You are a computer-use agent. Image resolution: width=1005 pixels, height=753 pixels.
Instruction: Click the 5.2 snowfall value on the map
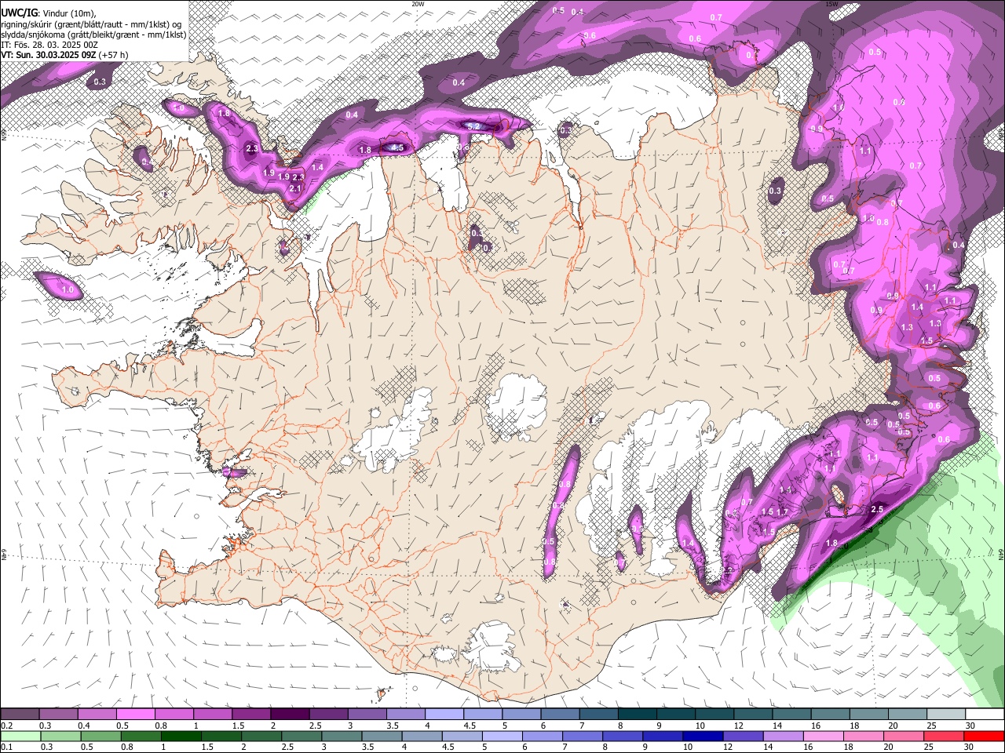point(473,126)
